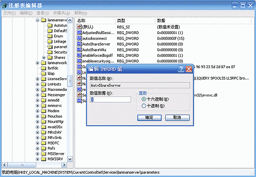The image size is (256, 177).
Task: Expand the MRxDAV tree node
Action: click(38, 132)
